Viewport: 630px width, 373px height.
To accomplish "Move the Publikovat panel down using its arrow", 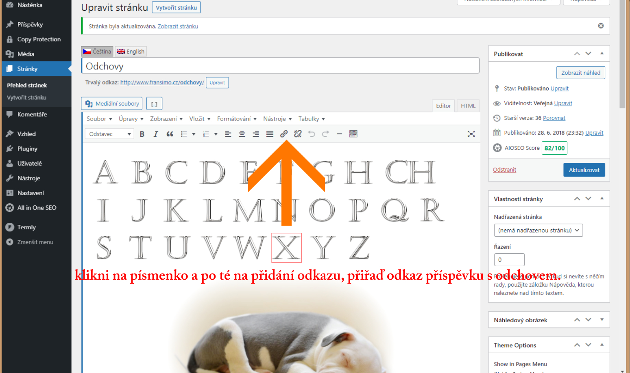I will click(589, 54).
